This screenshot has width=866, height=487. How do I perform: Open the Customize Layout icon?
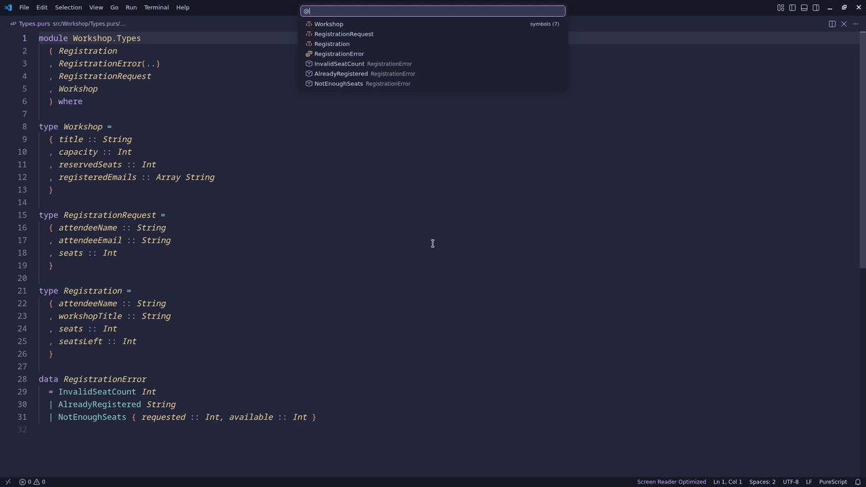click(781, 7)
